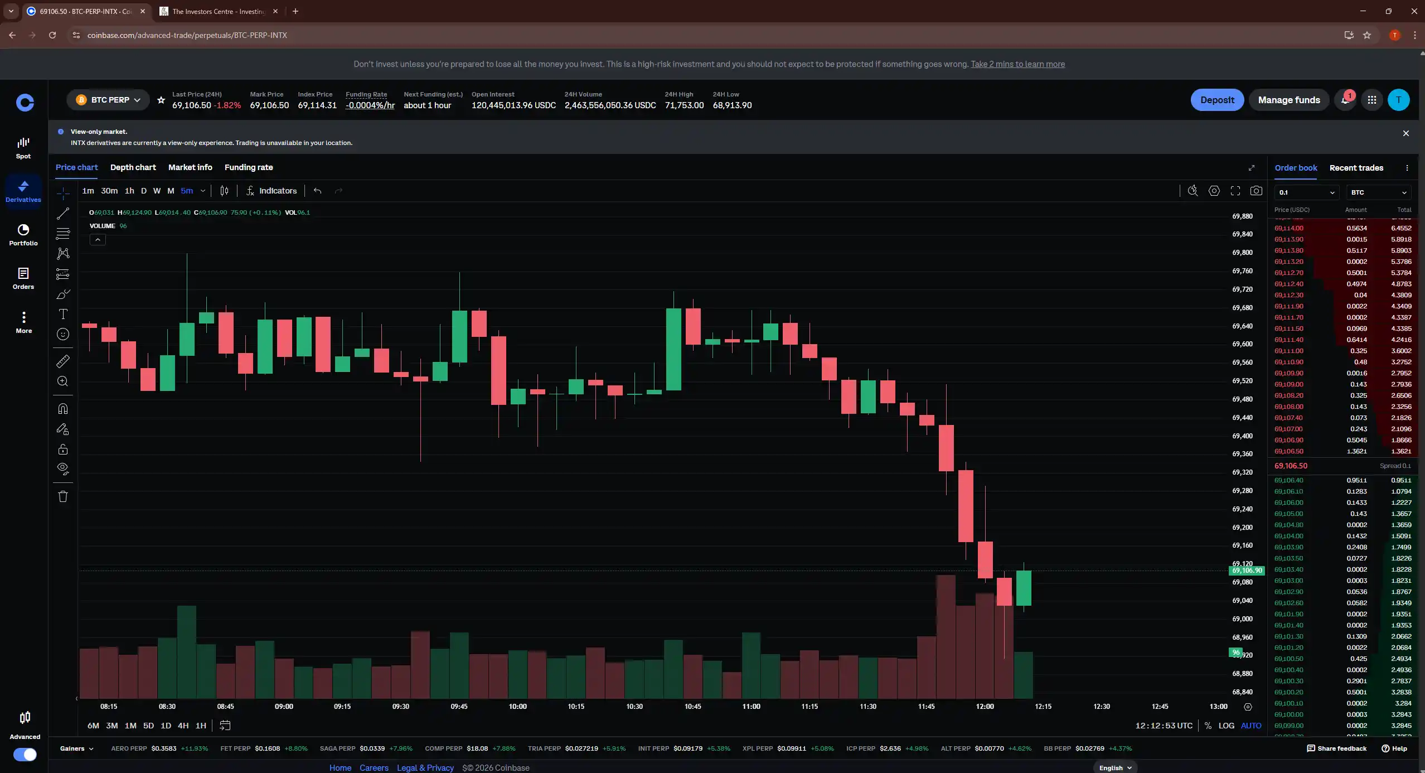Select the text annotation tool

pos(63,314)
